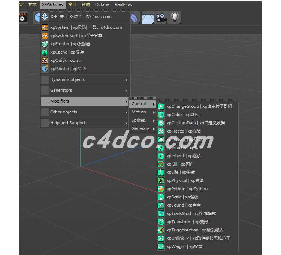Select the xpScale | xp缩放 label
Image resolution: width=281 pixels, height=255 pixels.
pos(182,197)
